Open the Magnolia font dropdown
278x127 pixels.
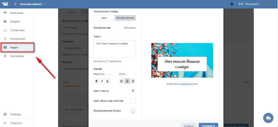click(102, 74)
